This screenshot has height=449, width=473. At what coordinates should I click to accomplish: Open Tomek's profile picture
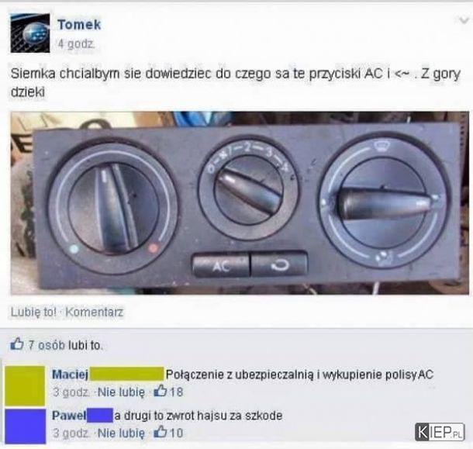[30, 33]
